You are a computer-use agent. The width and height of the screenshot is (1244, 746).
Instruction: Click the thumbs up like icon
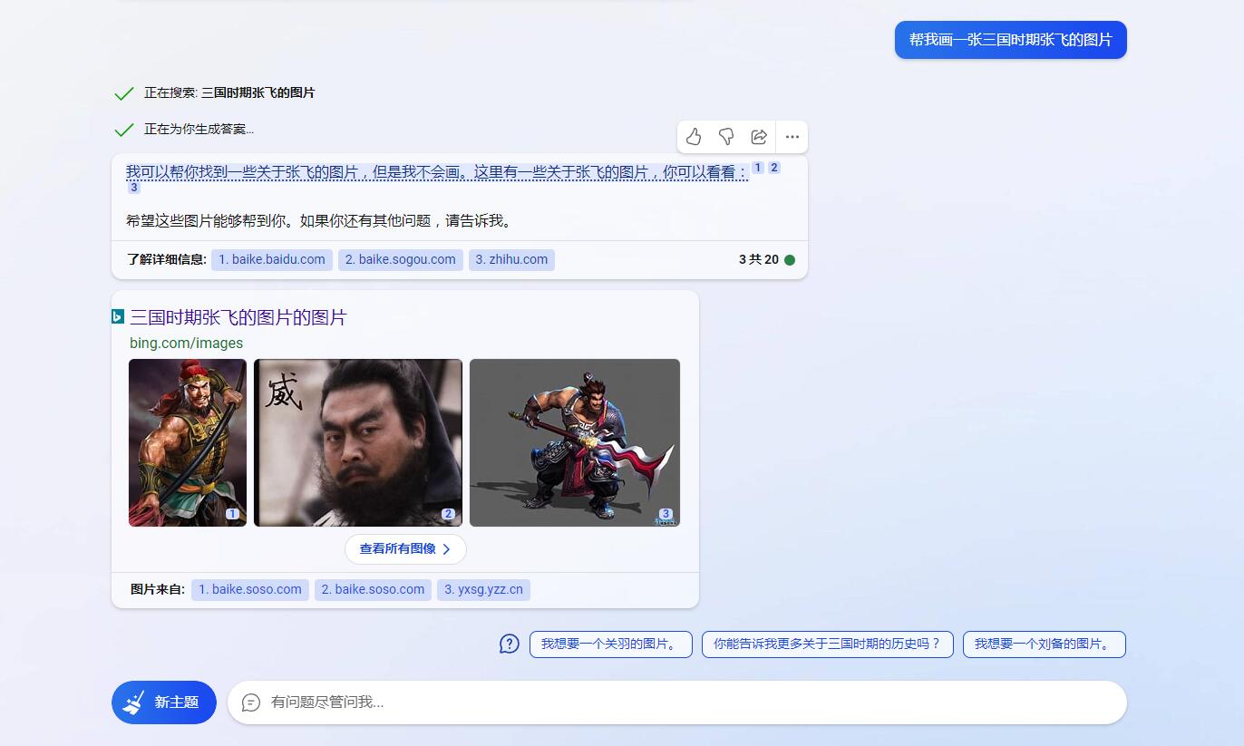pyautogui.click(x=694, y=137)
